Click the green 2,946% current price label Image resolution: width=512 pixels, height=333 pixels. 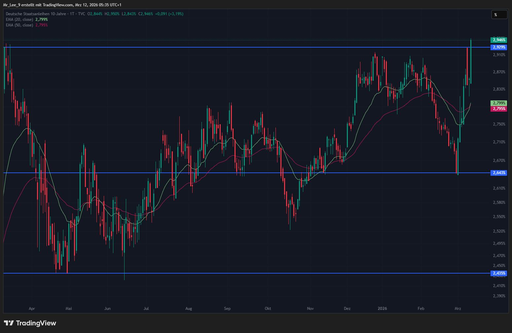pos(499,40)
